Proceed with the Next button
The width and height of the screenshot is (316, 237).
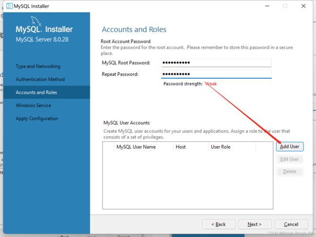255,224
